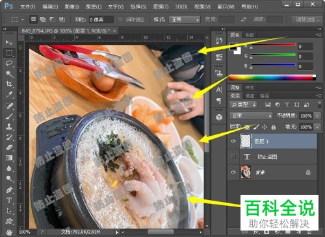Hide 图层 1 with its eye icon

pyautogui.click(x=233, y=141)
